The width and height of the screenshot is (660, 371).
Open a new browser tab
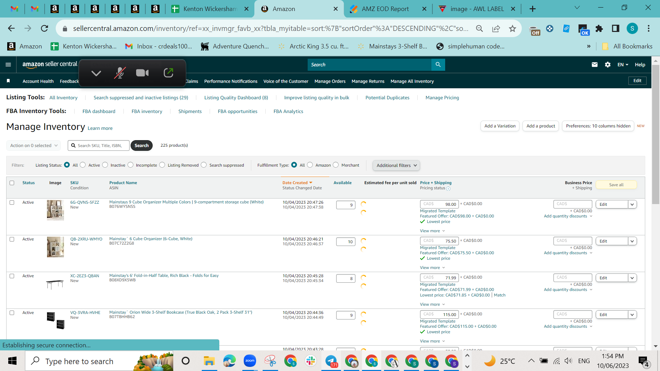pos(532,9)
